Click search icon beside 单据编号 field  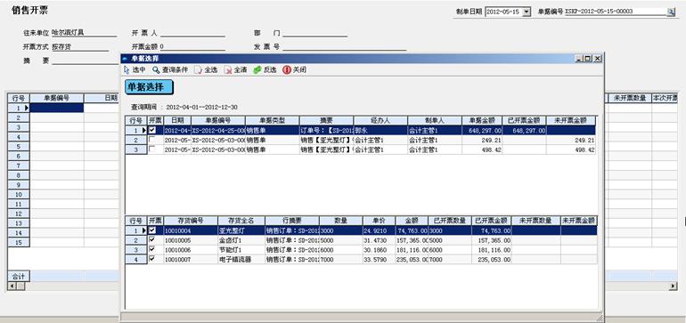click(x=671, y=12)
